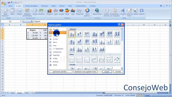Expand the Gráficos group dialog launcher
Screen dimensions: 172x97
pos(91,18)
